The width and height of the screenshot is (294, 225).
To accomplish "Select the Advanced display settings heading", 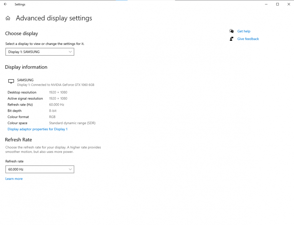I will (54, 18).
